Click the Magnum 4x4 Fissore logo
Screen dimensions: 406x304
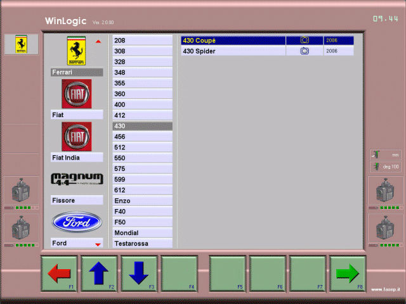(x=77, y=179)
